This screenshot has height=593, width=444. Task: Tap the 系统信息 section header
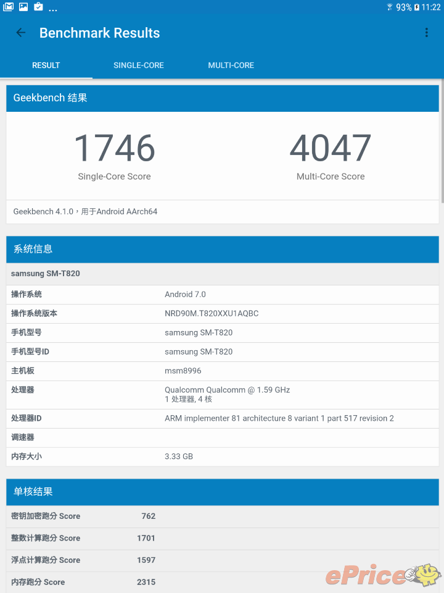(x=223, y=249)
